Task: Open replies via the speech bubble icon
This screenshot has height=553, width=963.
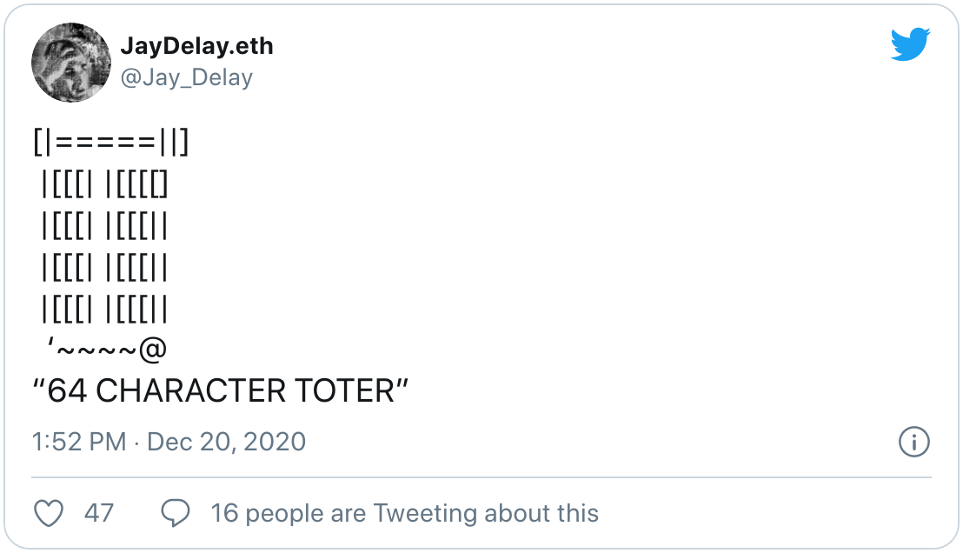Action: click(x=176, y=513)
